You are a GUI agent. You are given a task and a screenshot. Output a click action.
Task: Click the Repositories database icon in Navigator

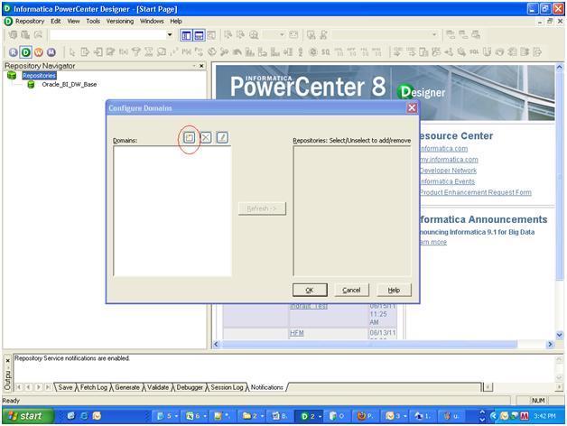12,75
